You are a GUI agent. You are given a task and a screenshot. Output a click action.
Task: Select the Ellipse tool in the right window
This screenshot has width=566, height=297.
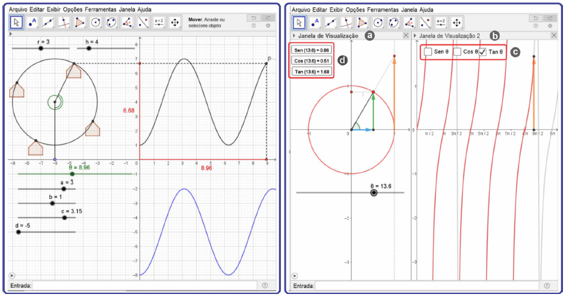pos(394,22)
